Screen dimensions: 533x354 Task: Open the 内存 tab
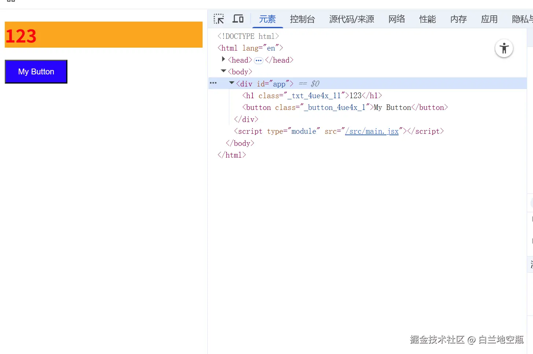click(459, 19)
